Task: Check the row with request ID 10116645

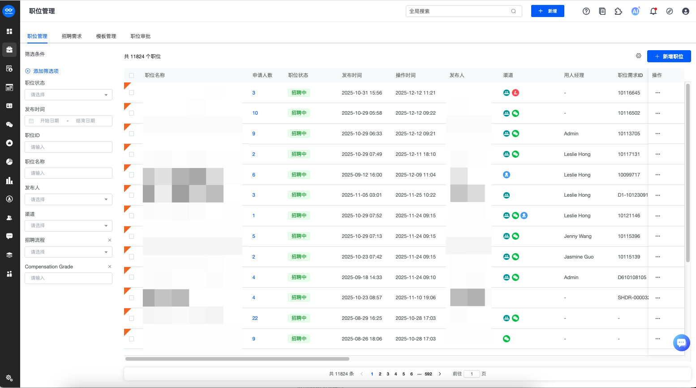Action: (x=131, y=93)
